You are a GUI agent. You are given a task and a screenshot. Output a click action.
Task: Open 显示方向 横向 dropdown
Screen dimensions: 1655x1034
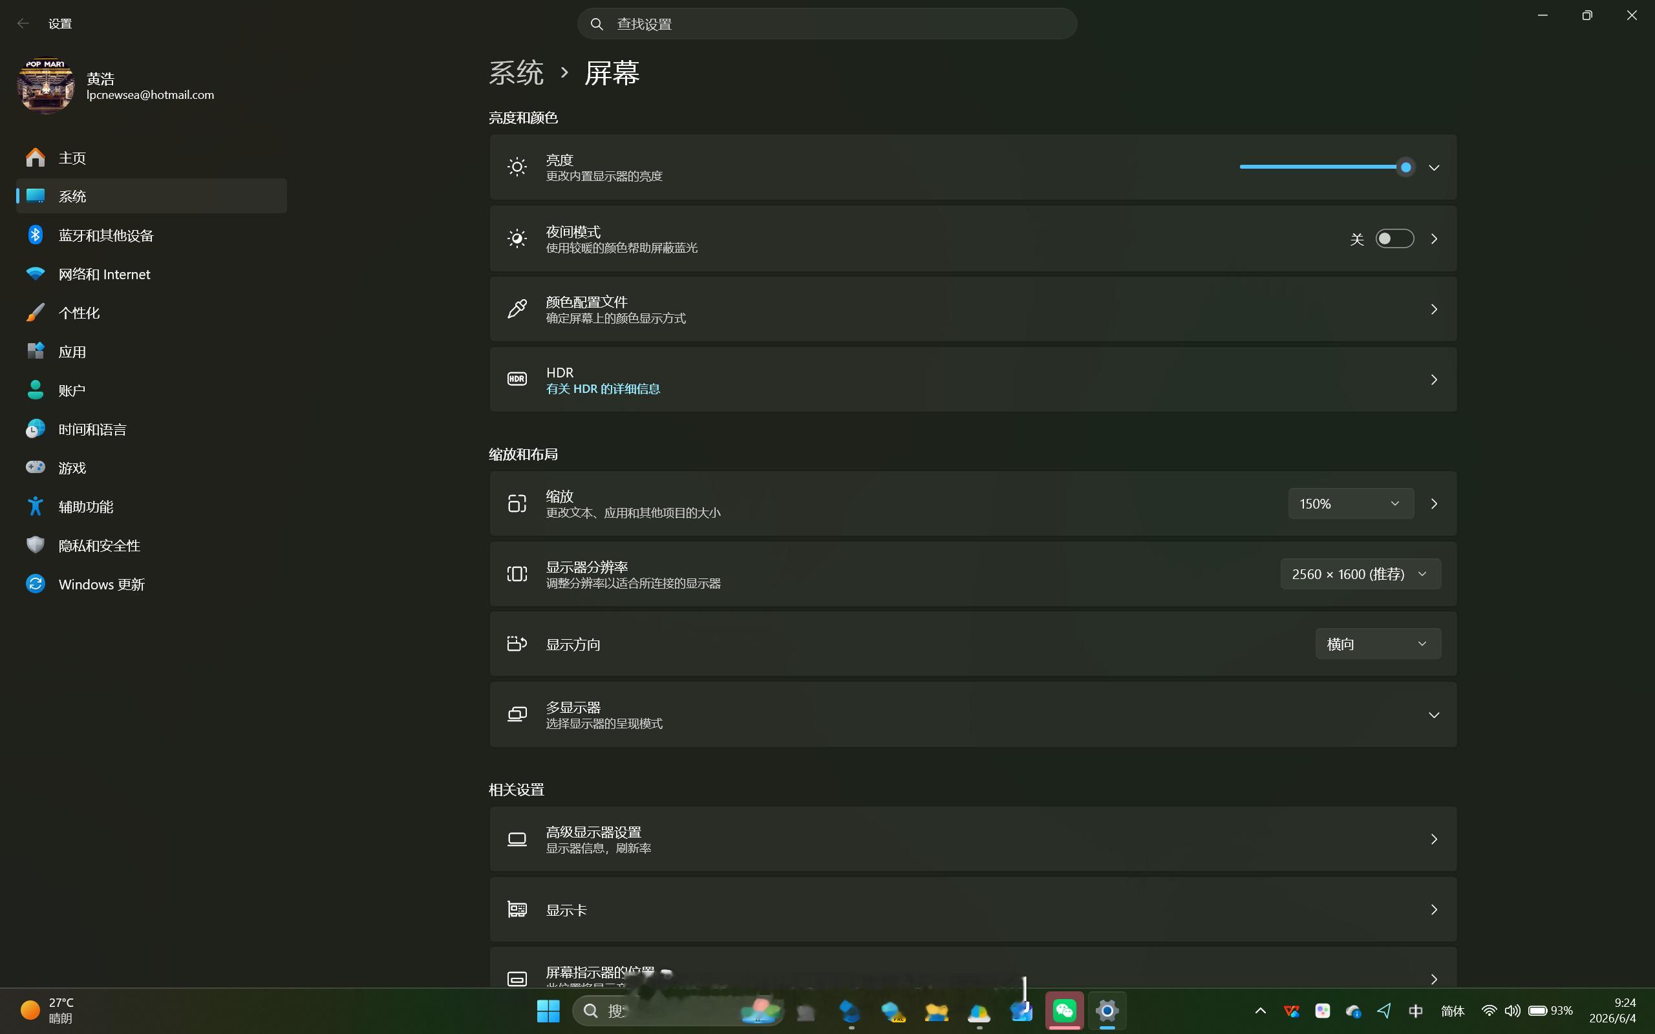click(1378, 644)
